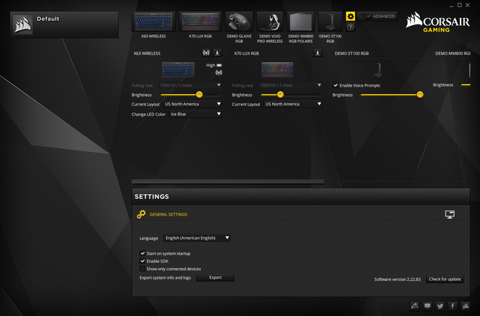This screenshot has width=480, height=316.
Task: Select the Demo ST100 RGB headset stand icon
Action: tap(330, 21)
